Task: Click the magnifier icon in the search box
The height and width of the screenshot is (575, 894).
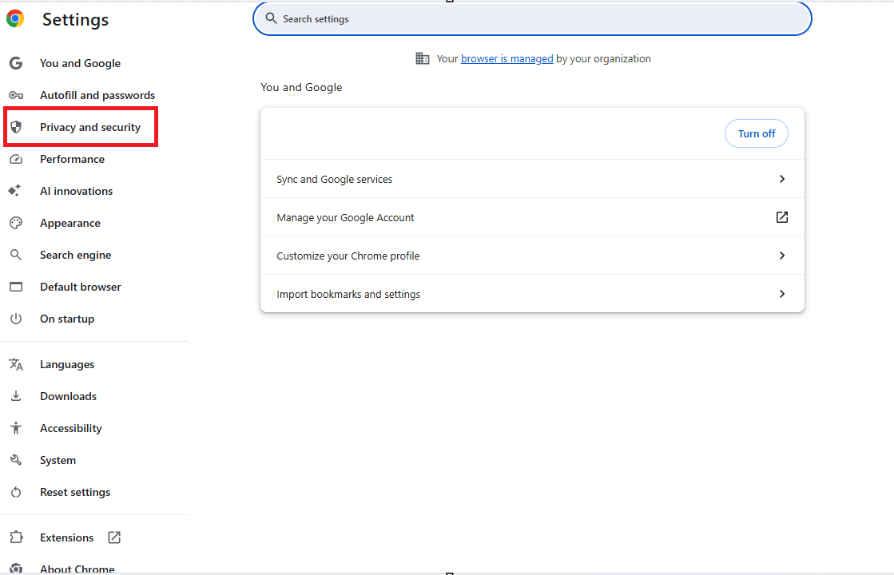Action: point(272,19)
